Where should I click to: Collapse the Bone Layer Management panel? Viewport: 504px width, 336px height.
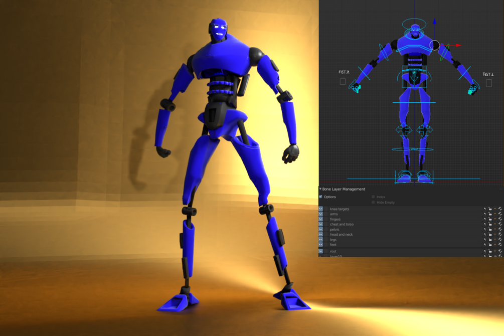click(x=320, y=189)
